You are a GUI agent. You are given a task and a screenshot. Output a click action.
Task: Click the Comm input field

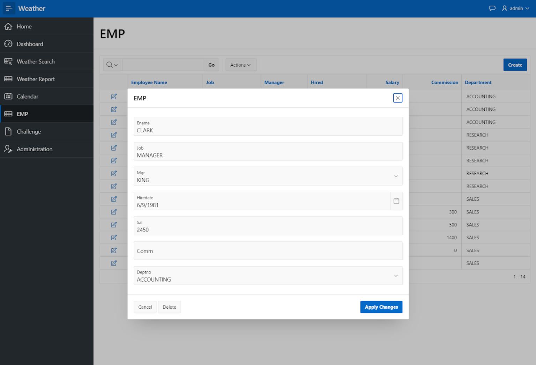click(x=268, y=251)
